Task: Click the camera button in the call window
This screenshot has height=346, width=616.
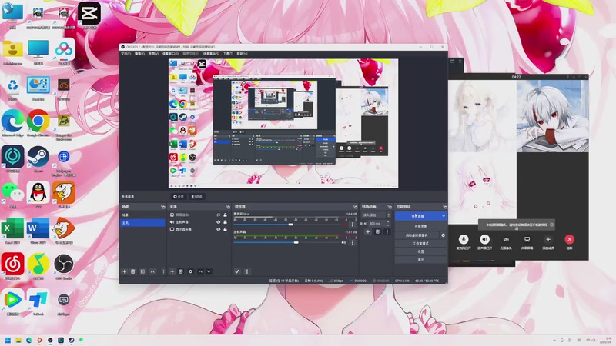Action: pos(506,239)
